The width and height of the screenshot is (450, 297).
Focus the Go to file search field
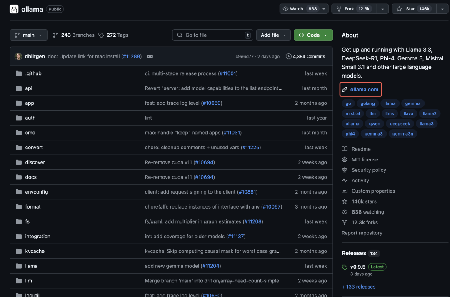click(x=212, y=35)
